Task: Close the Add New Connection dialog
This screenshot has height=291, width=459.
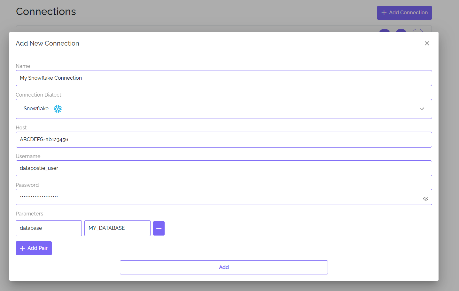Action: click(427, 43)
